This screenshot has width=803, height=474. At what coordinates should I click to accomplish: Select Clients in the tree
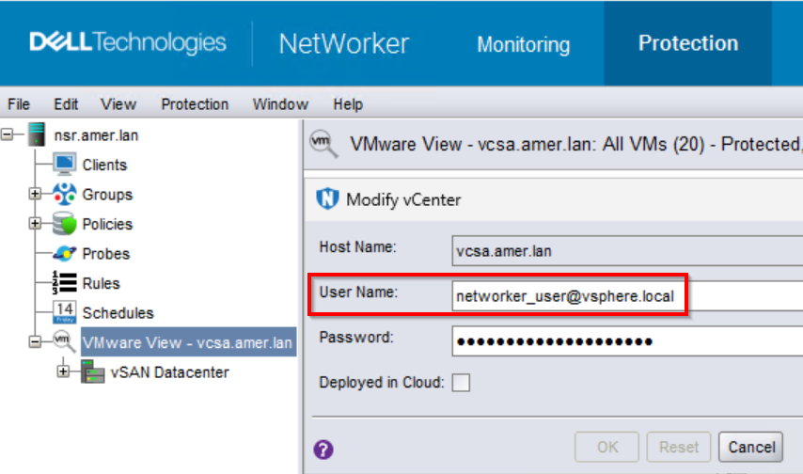[104, 165]
